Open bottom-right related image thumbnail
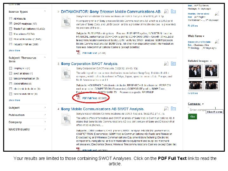 tap(212, 85)
